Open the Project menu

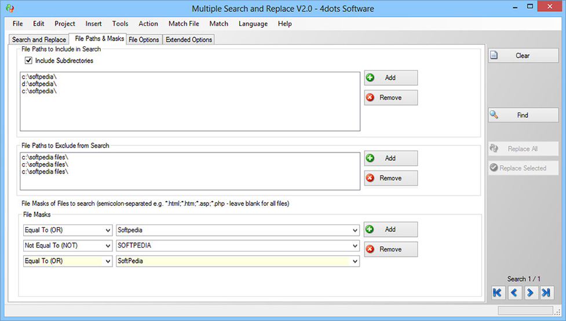click(65, 24)
